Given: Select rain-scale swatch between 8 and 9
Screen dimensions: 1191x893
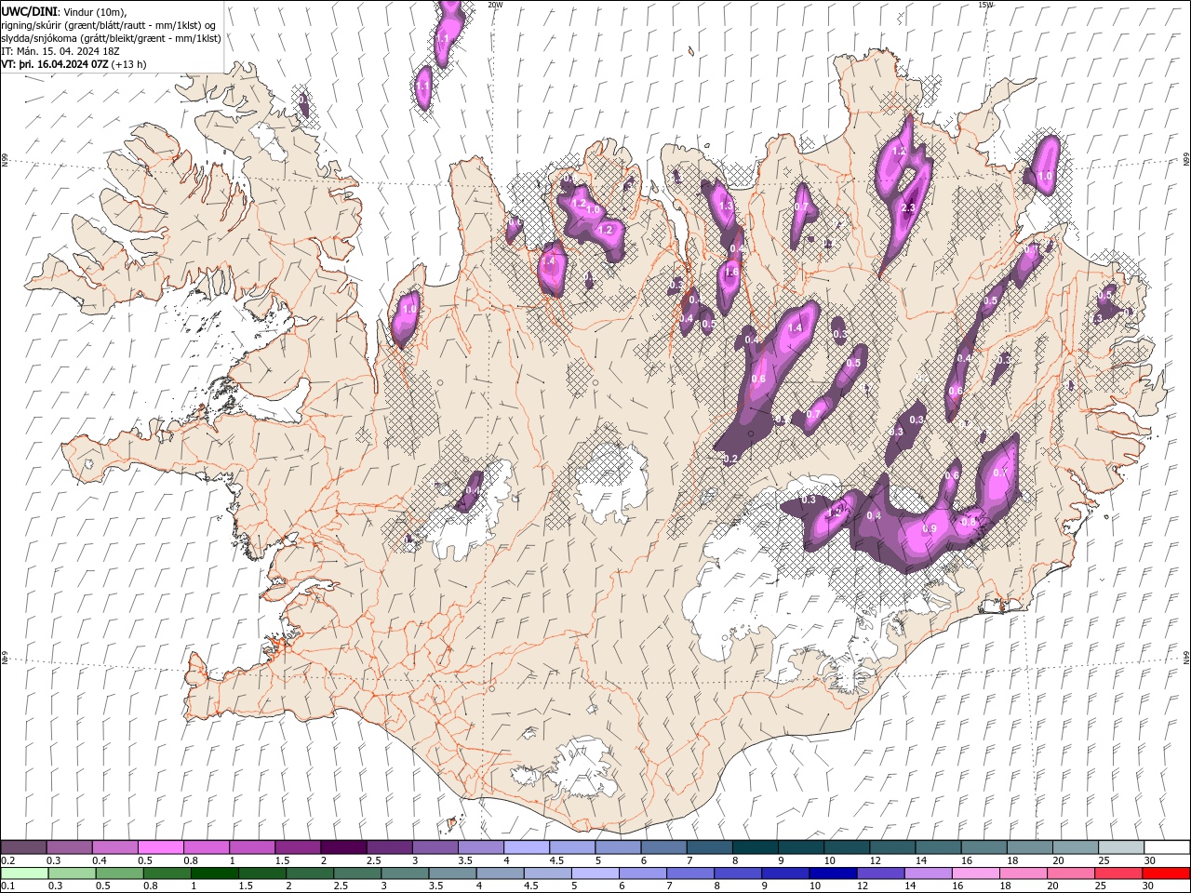Looking at the screenshot, I should 738,873.
